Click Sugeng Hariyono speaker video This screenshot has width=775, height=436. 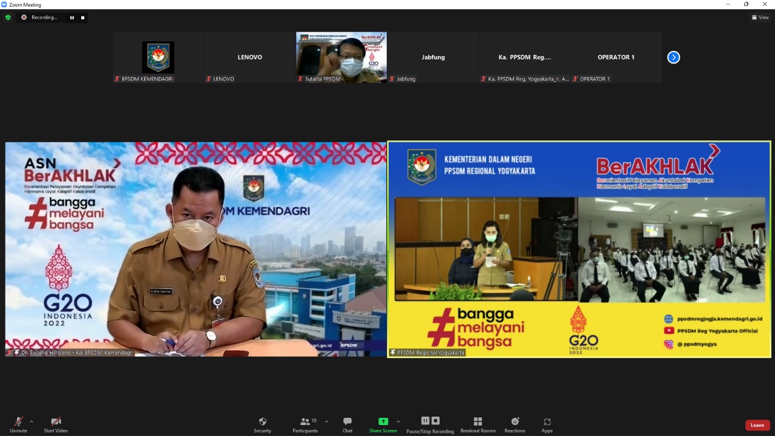coord(196,249)
